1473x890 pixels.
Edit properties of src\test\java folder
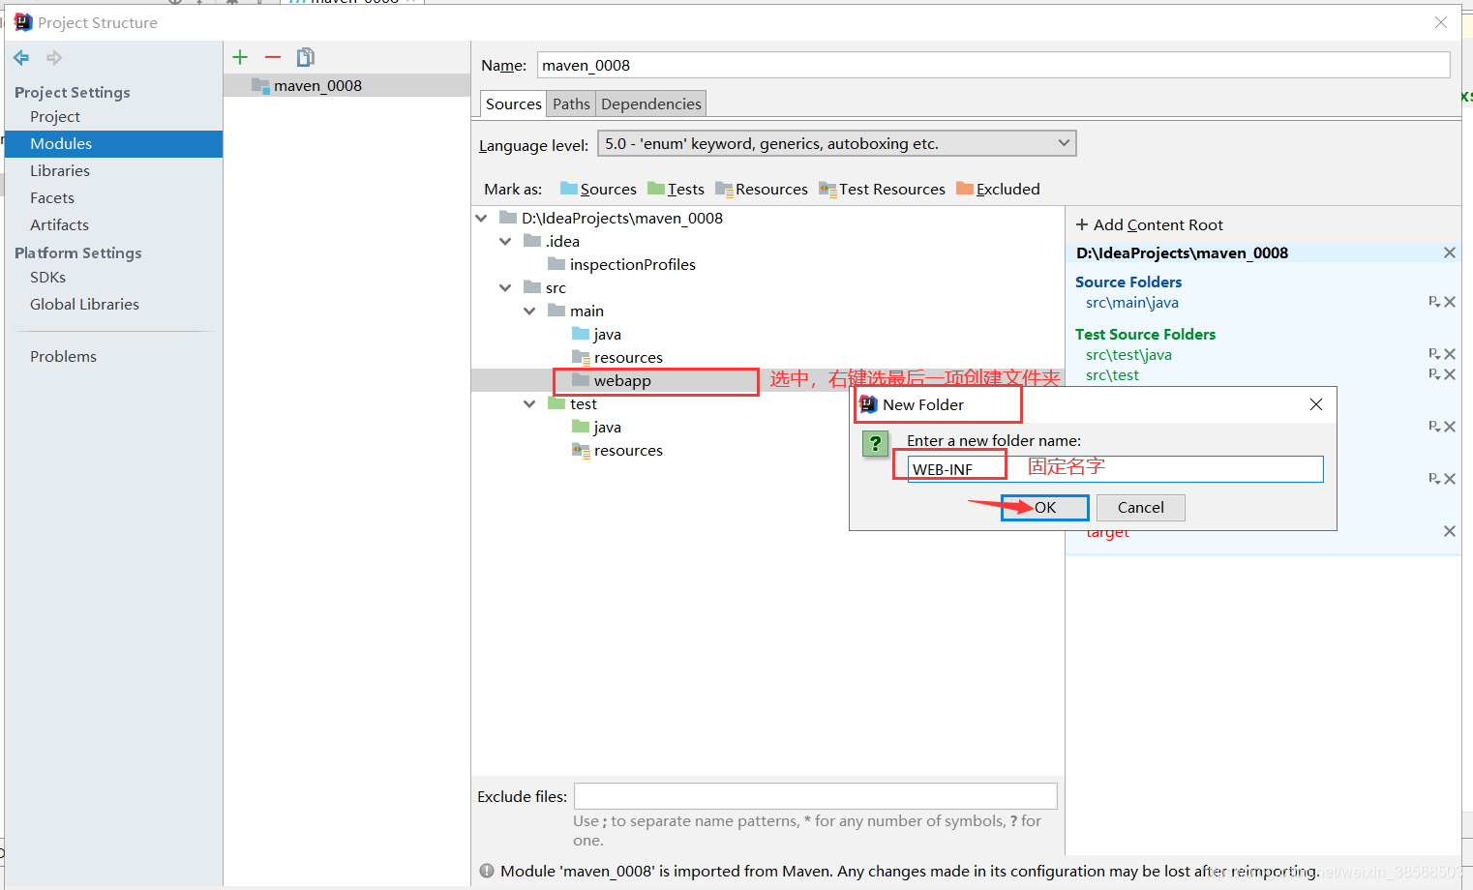point(1434,354)
